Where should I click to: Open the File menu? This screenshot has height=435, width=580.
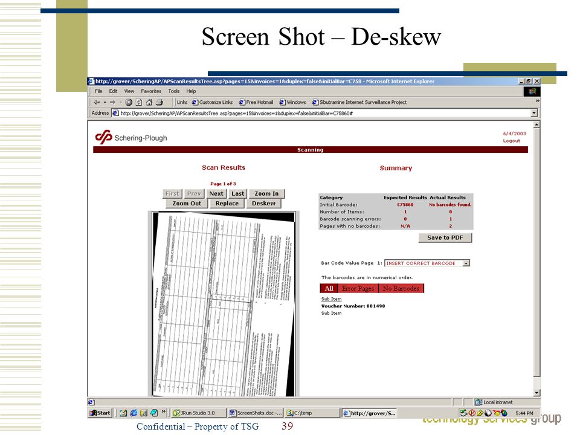click(x=98, y=91)
